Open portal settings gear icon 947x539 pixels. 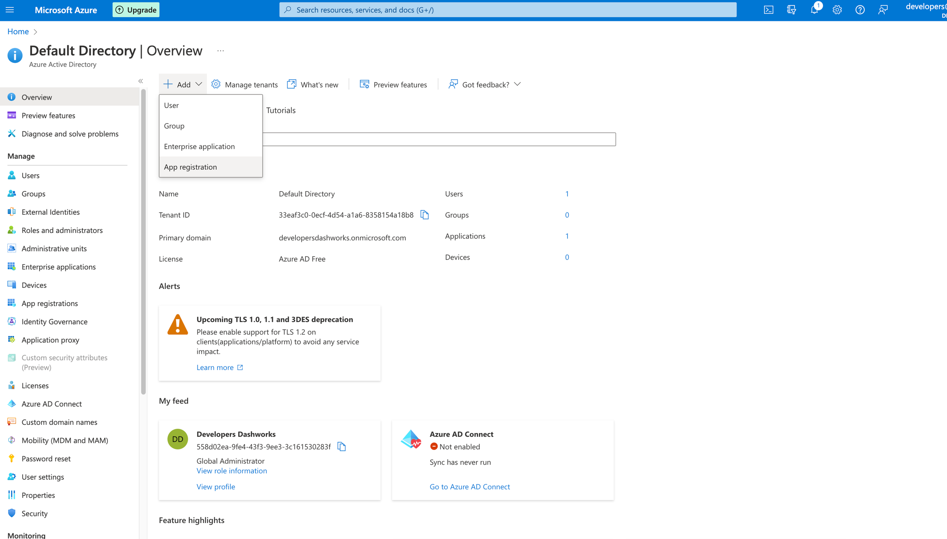tap(837, 10)
